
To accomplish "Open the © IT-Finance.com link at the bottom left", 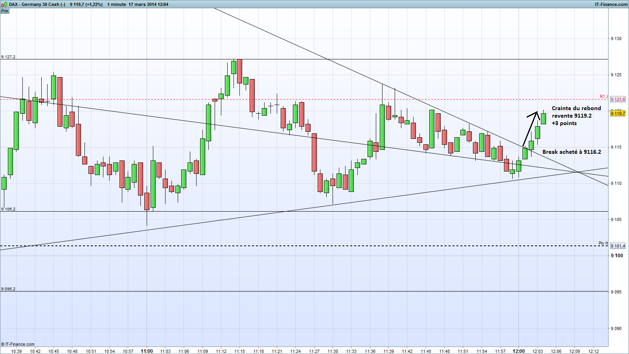I will [x=18, y=344].
